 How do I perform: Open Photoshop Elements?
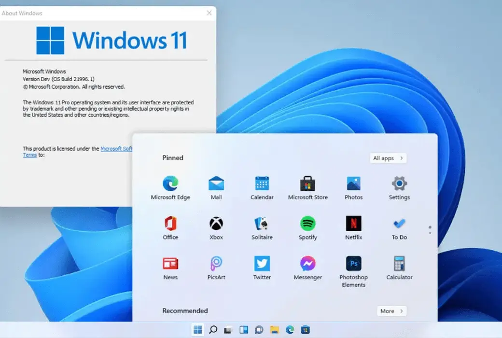pos(353,272)
